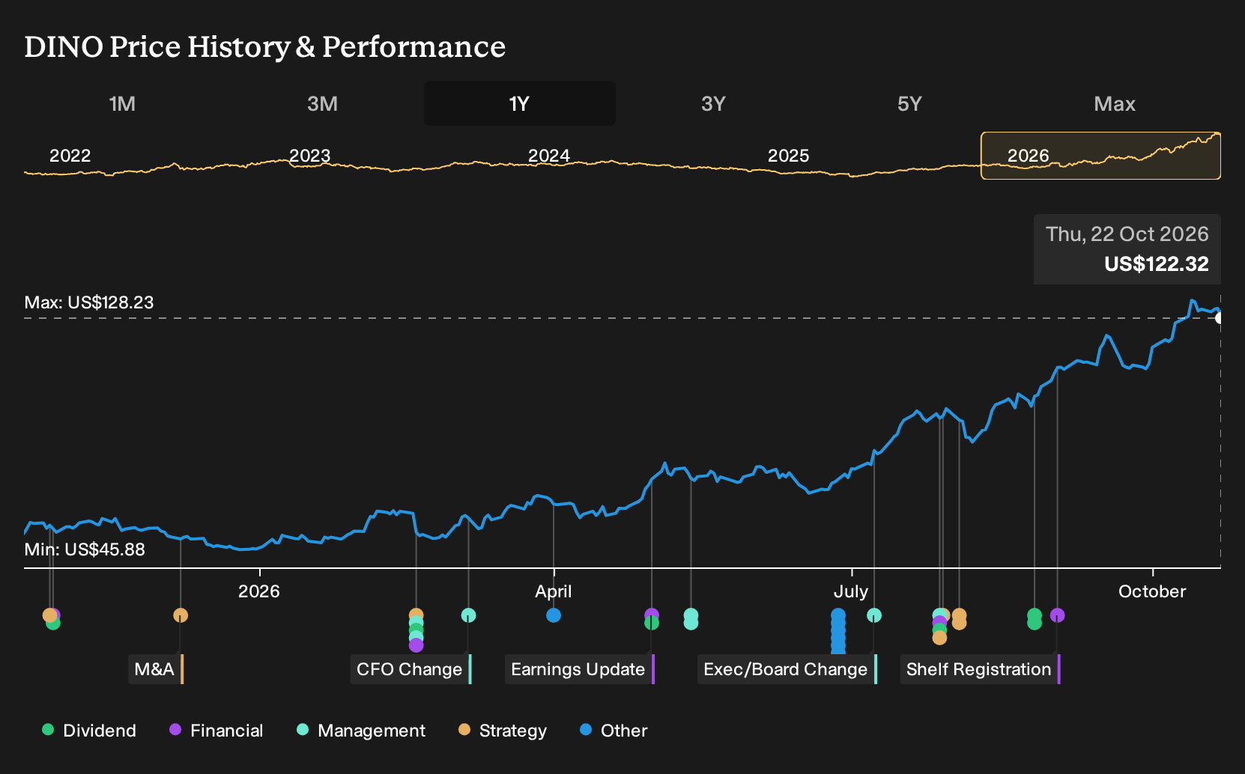Click the leftmost orange marker at chart start

(49, 615)
